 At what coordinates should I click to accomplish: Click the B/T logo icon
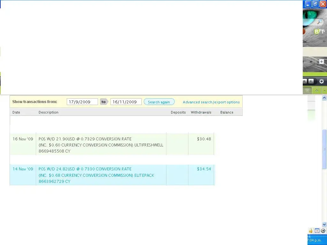(x=319, y=32)
